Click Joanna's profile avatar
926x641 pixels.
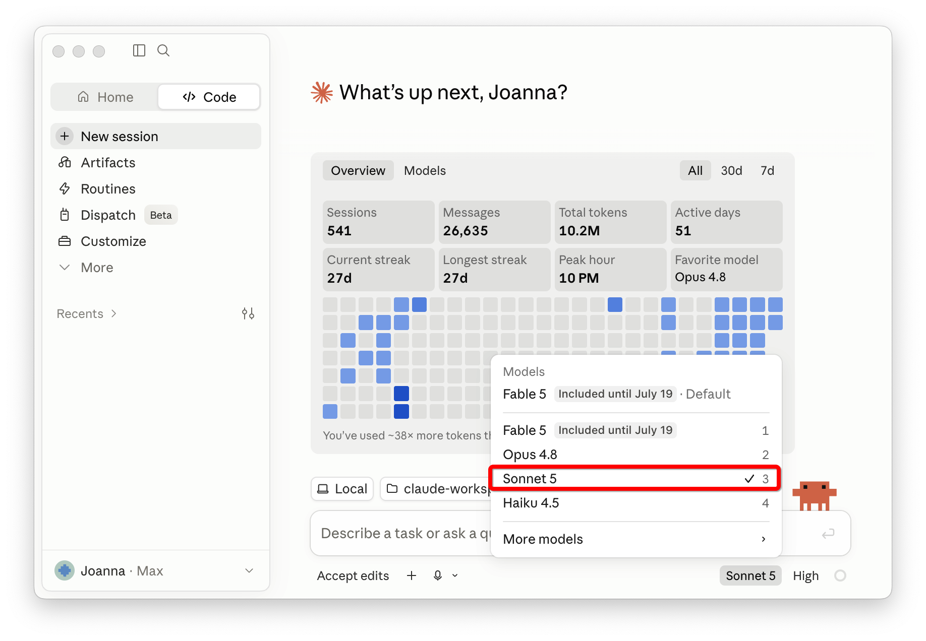point(65,570)
